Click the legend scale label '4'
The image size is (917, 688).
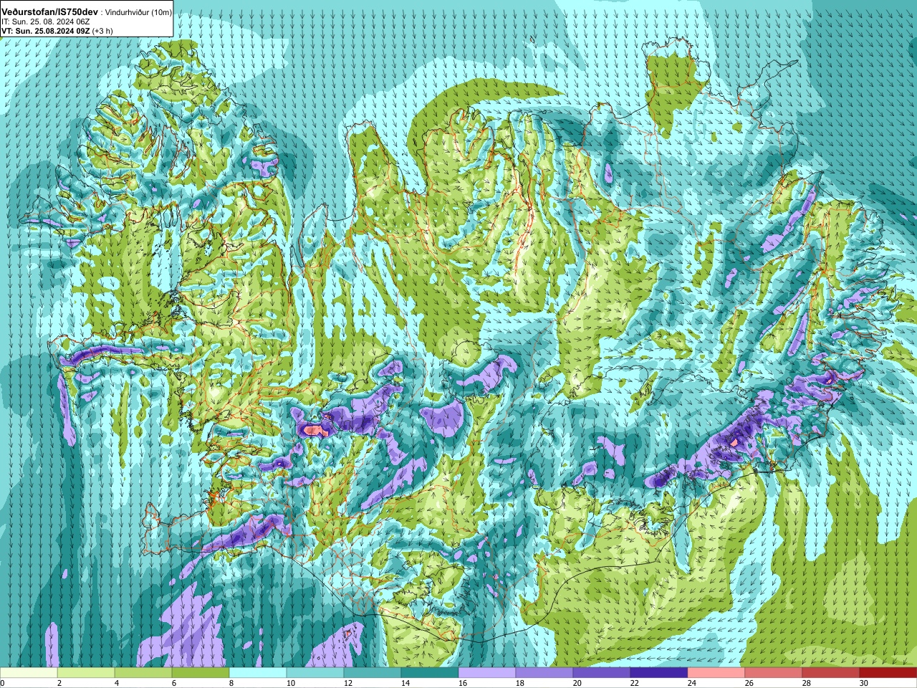point(117,683)
